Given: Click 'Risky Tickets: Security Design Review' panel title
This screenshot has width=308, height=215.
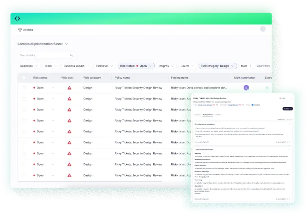Looking at the screenshot, I should [210, 99].
